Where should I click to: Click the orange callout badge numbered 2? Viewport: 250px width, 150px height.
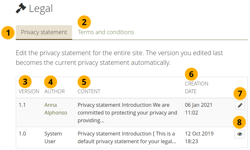[x=84, y=22]
